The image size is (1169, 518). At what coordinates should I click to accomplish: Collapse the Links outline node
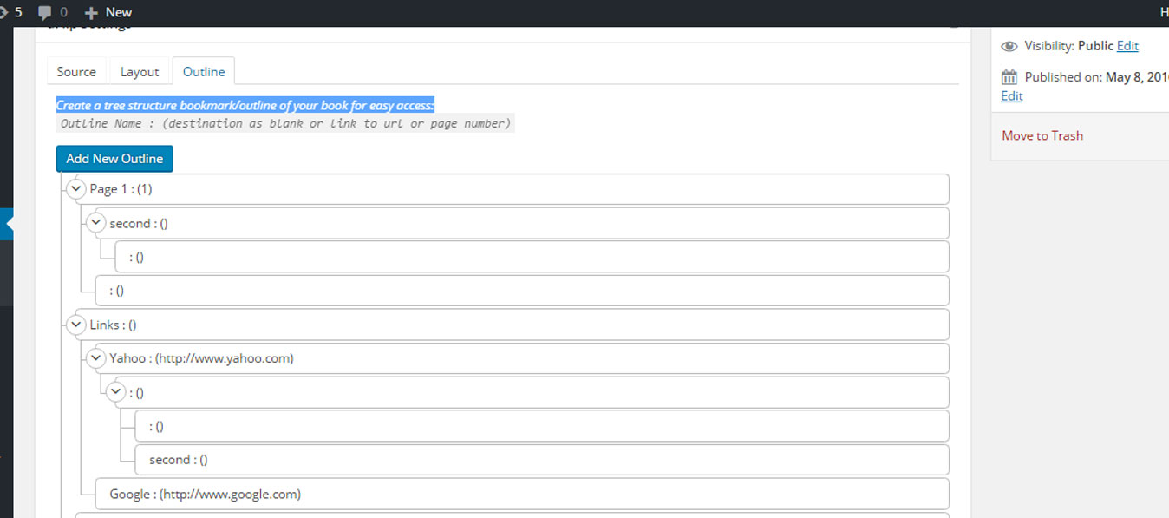click(x=76, y=325)
